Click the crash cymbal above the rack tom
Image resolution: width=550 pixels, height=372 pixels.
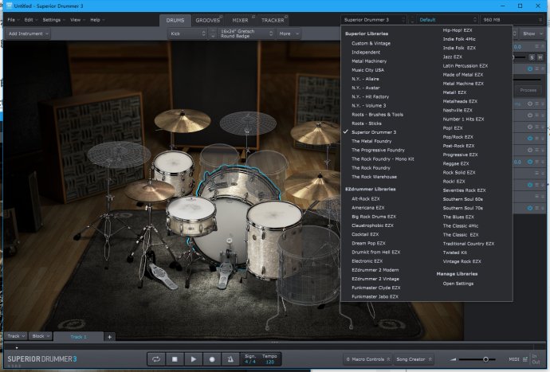click(183, 121)
